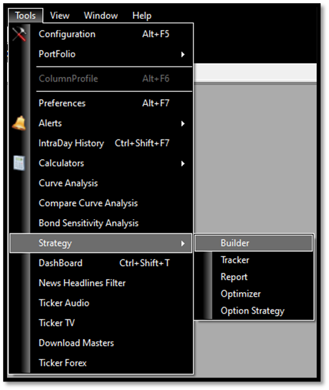The image size is (329, 390).
Task: Expand the Calculators submenu arrow
Action: 183,164
